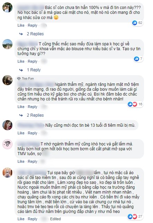Like the comment about bác sĩ 100%
The height and width of the screenshot is (223, 153).
(x=21, y=26)
